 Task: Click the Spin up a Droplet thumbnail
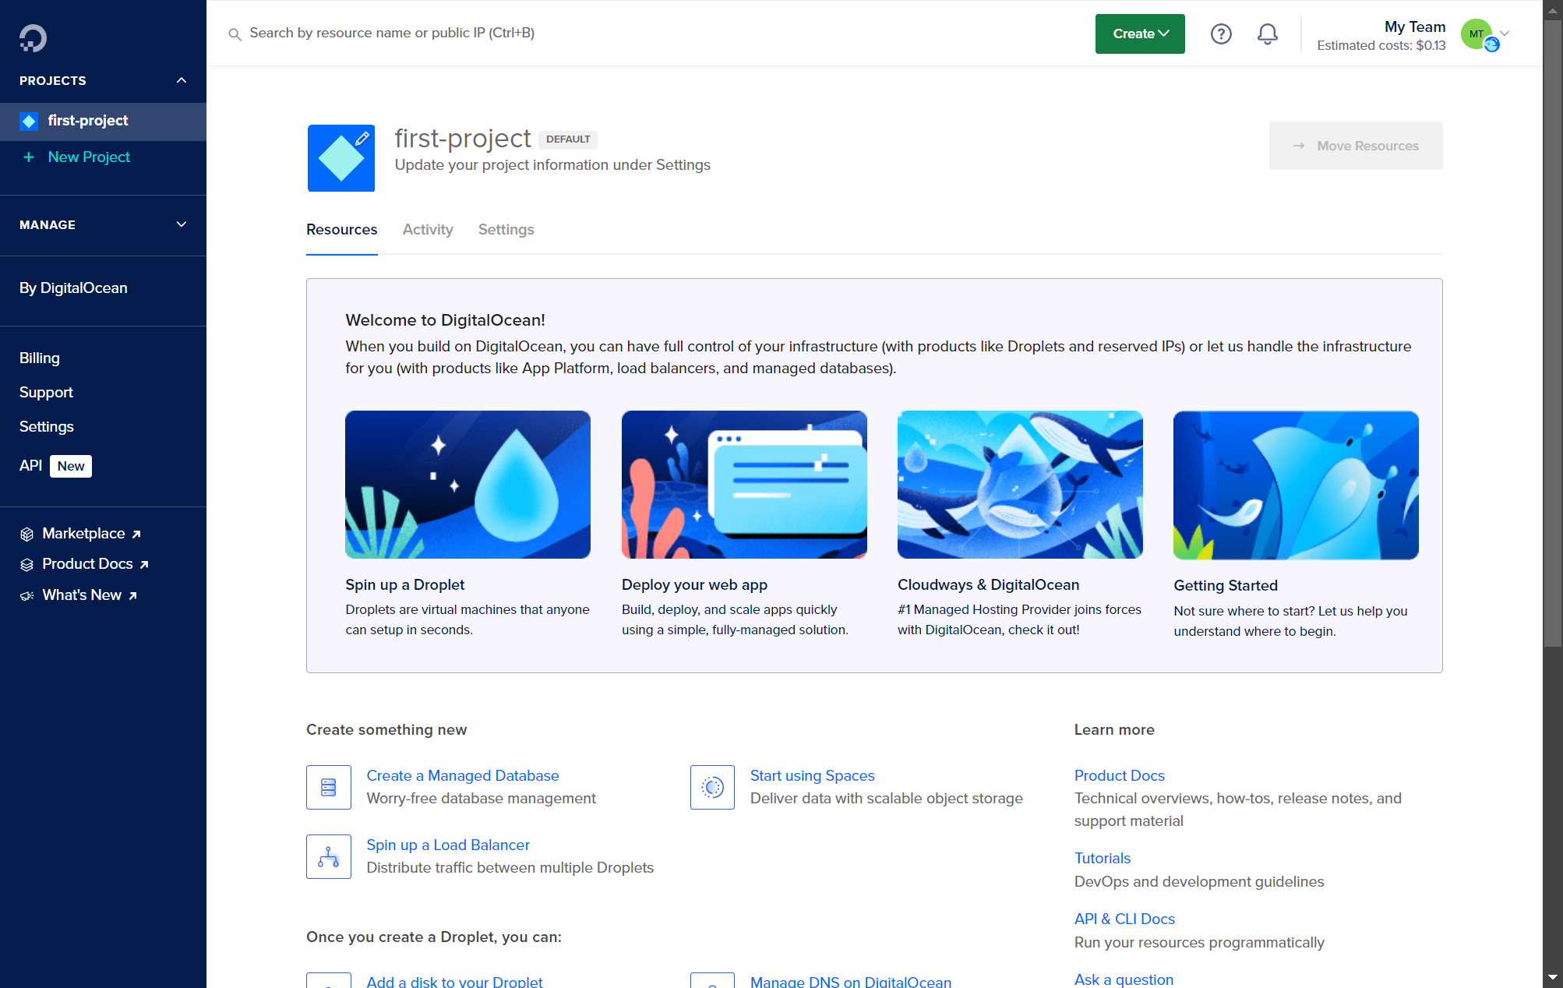[x=467, y=485]
